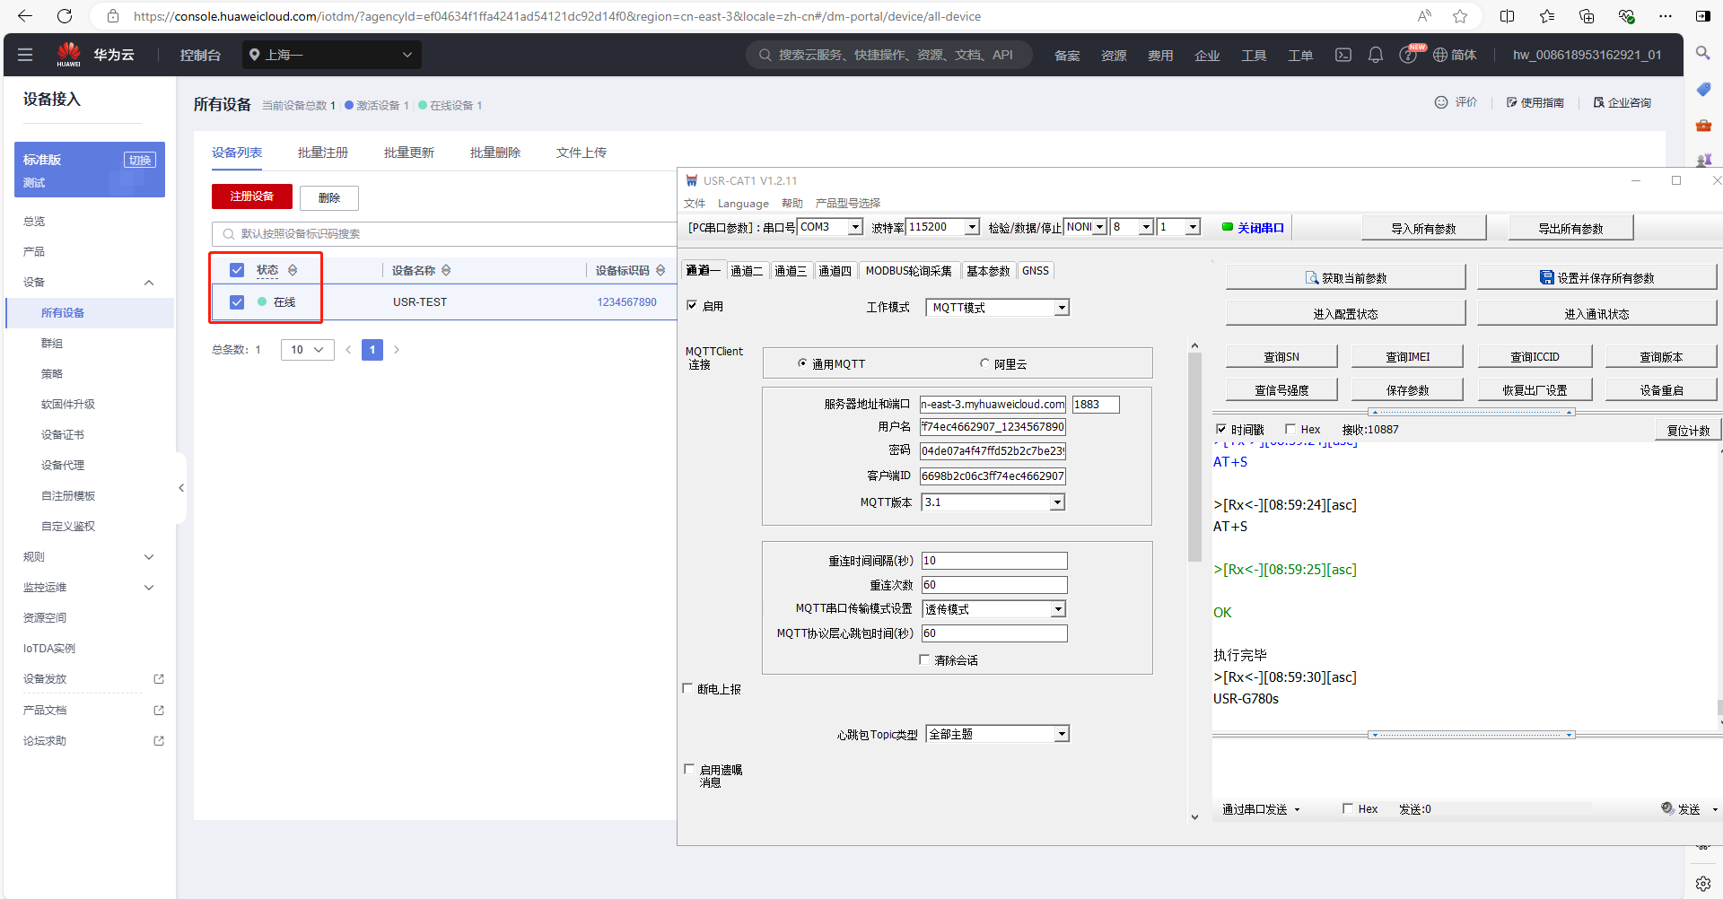
Task: Toggle the 时间戳 checkbox
Action: [1220, 429]
